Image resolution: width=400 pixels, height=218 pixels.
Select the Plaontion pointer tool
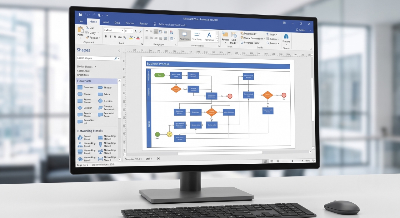(x=184, y=36)
